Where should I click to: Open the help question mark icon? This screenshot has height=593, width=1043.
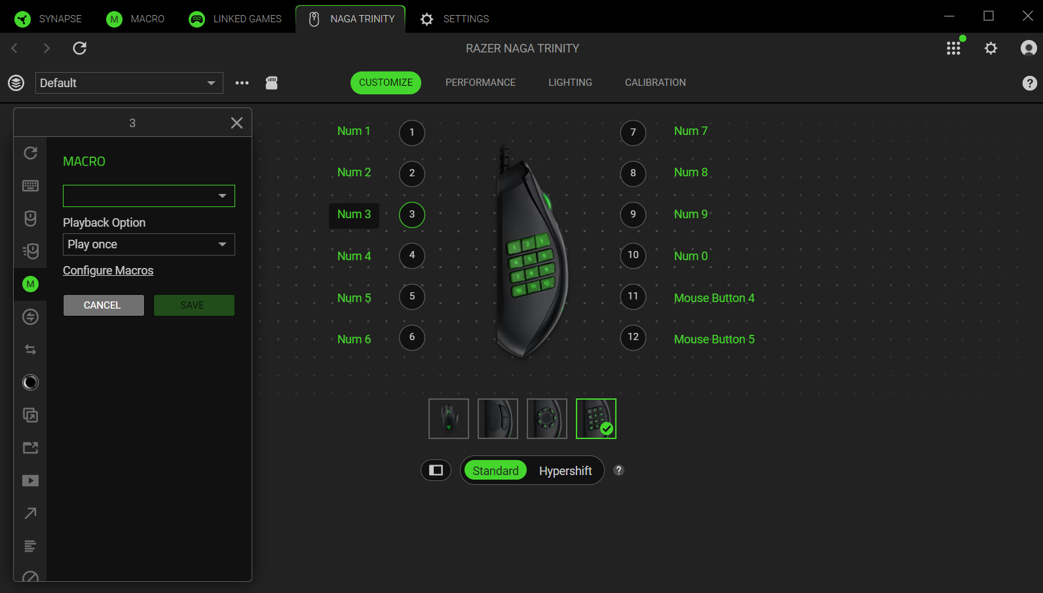[x=1030, y=83]
